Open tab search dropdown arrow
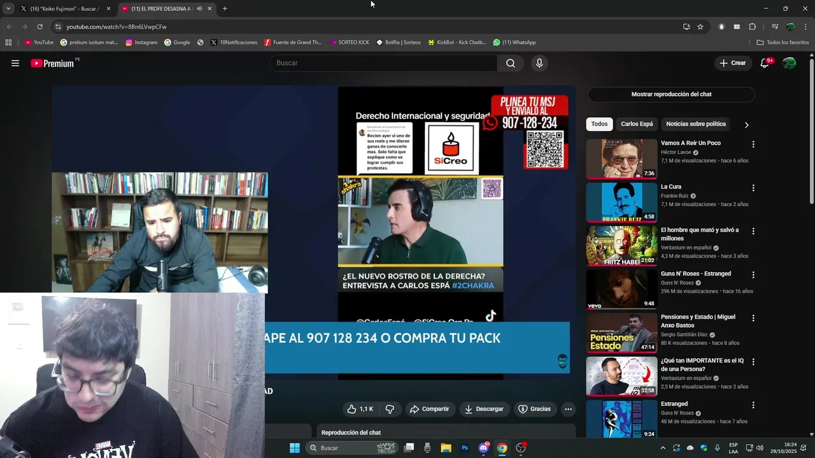 [x=8, y=9]
